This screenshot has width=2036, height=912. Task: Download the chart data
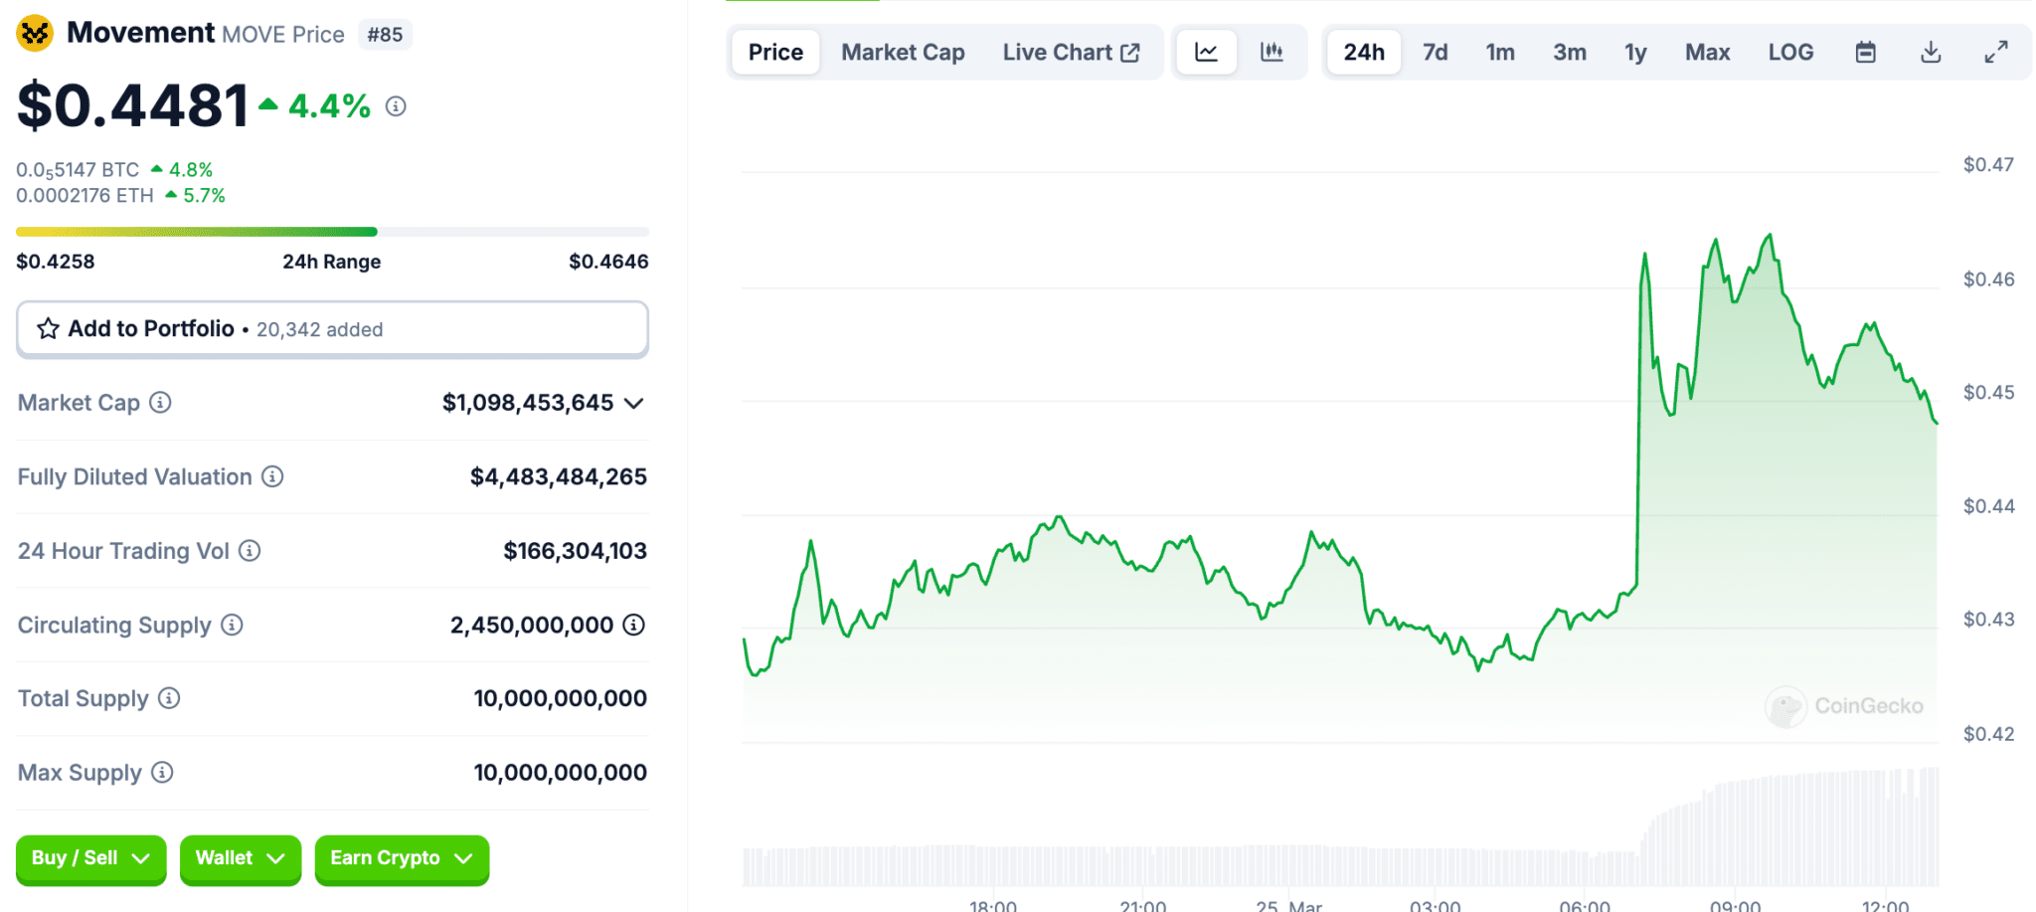[1931, 52]
